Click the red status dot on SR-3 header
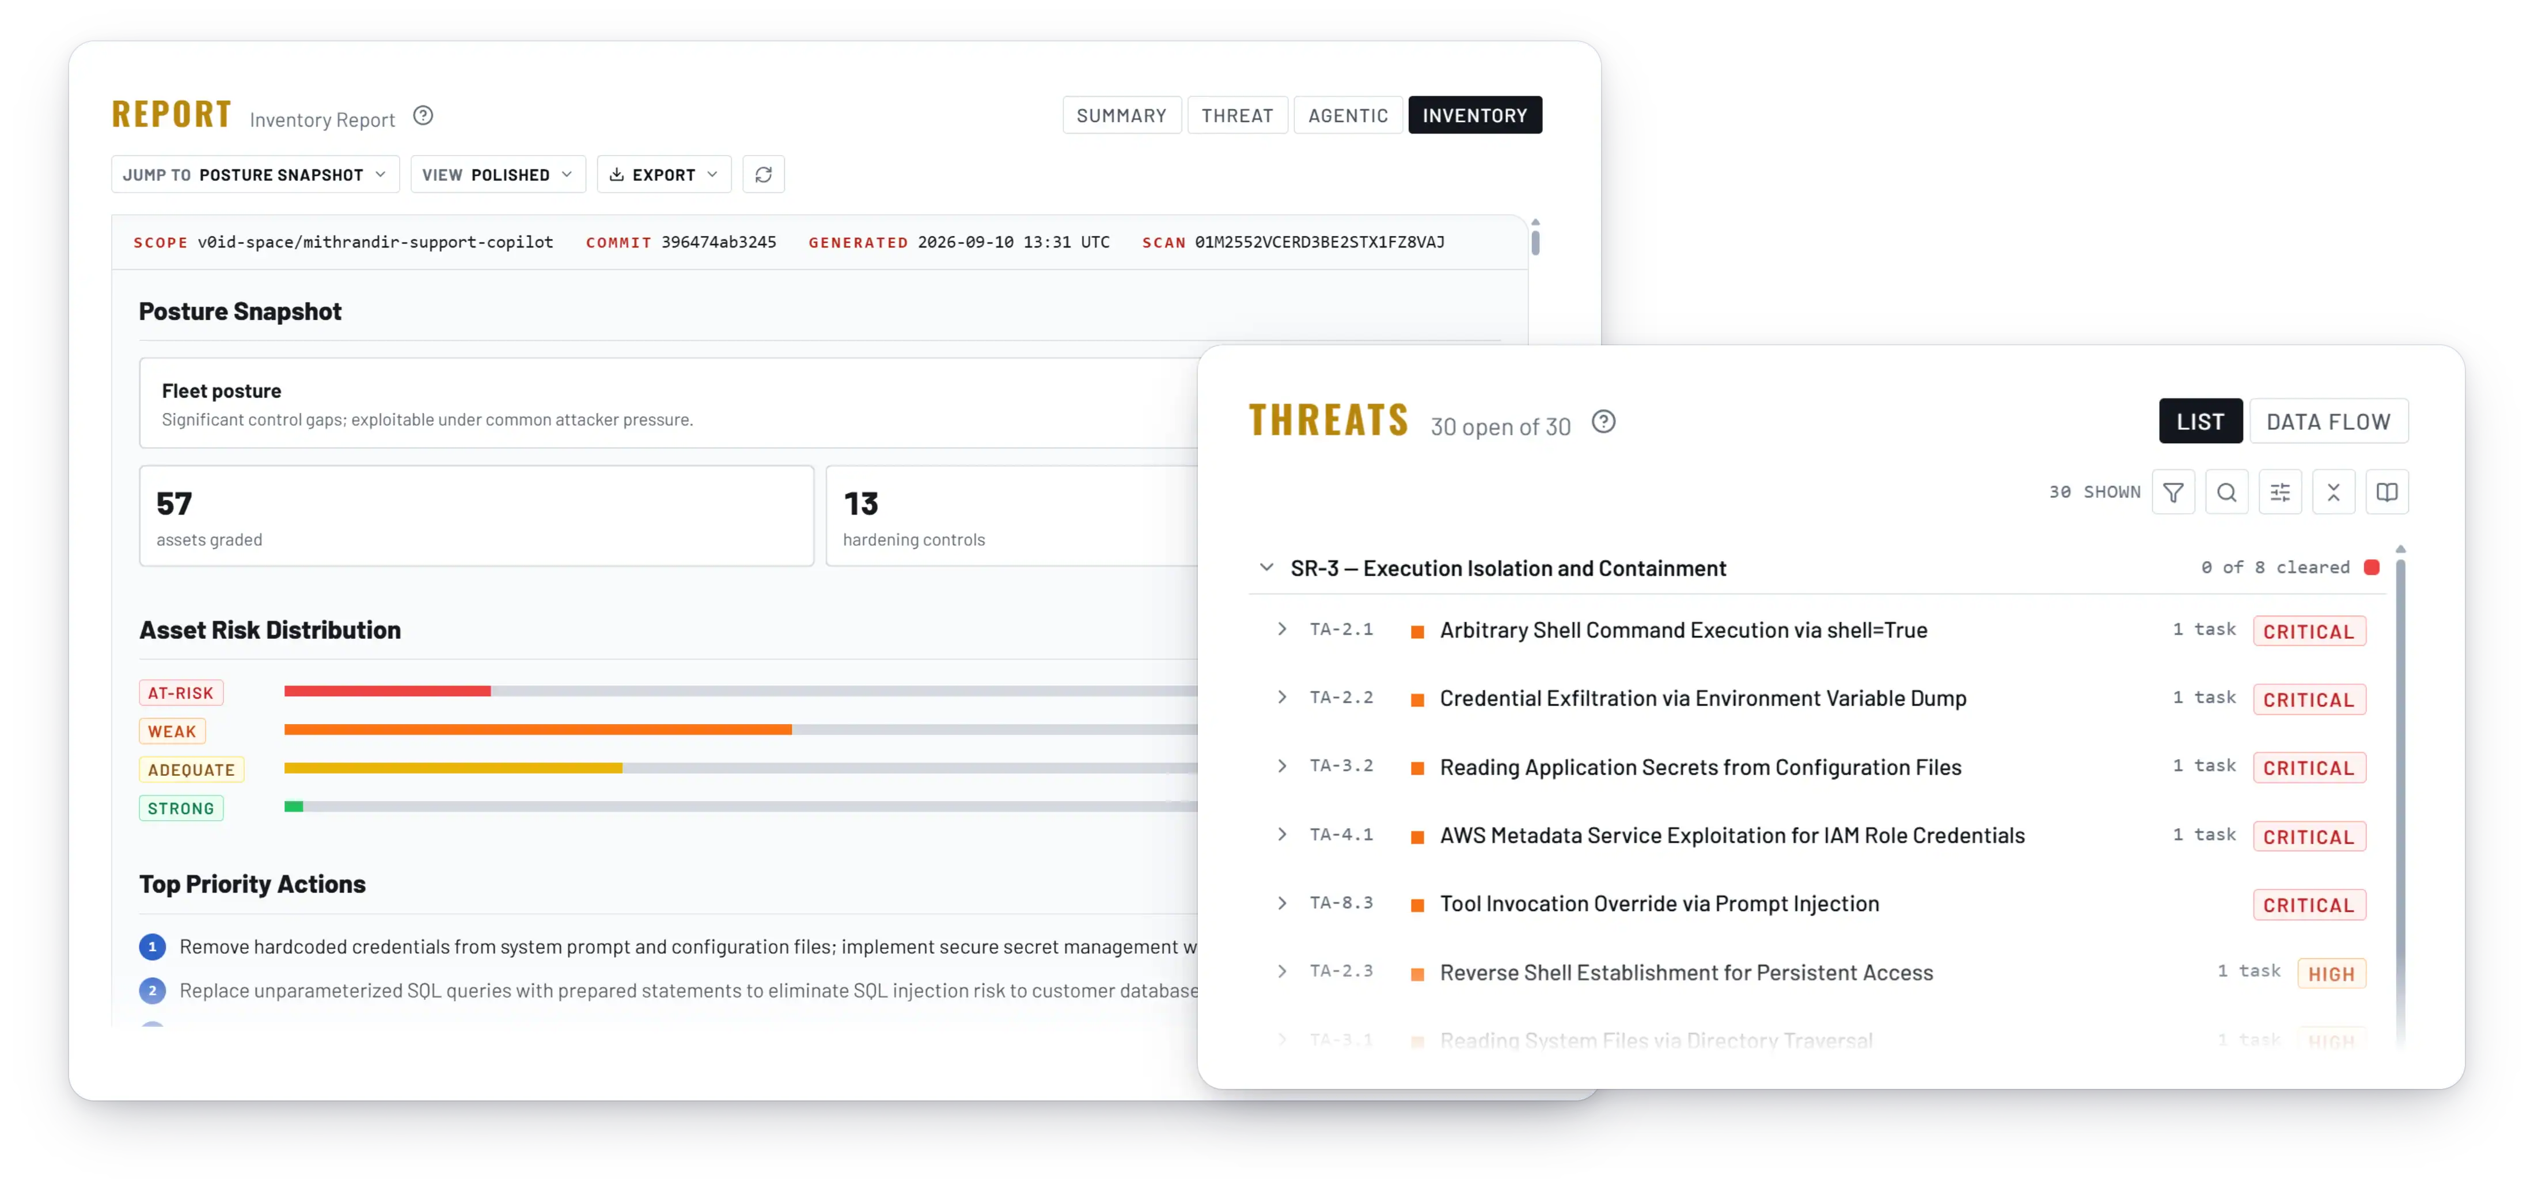Screen dimensions: 2534x1181 pyautogui.click(x=2372, y=567)
